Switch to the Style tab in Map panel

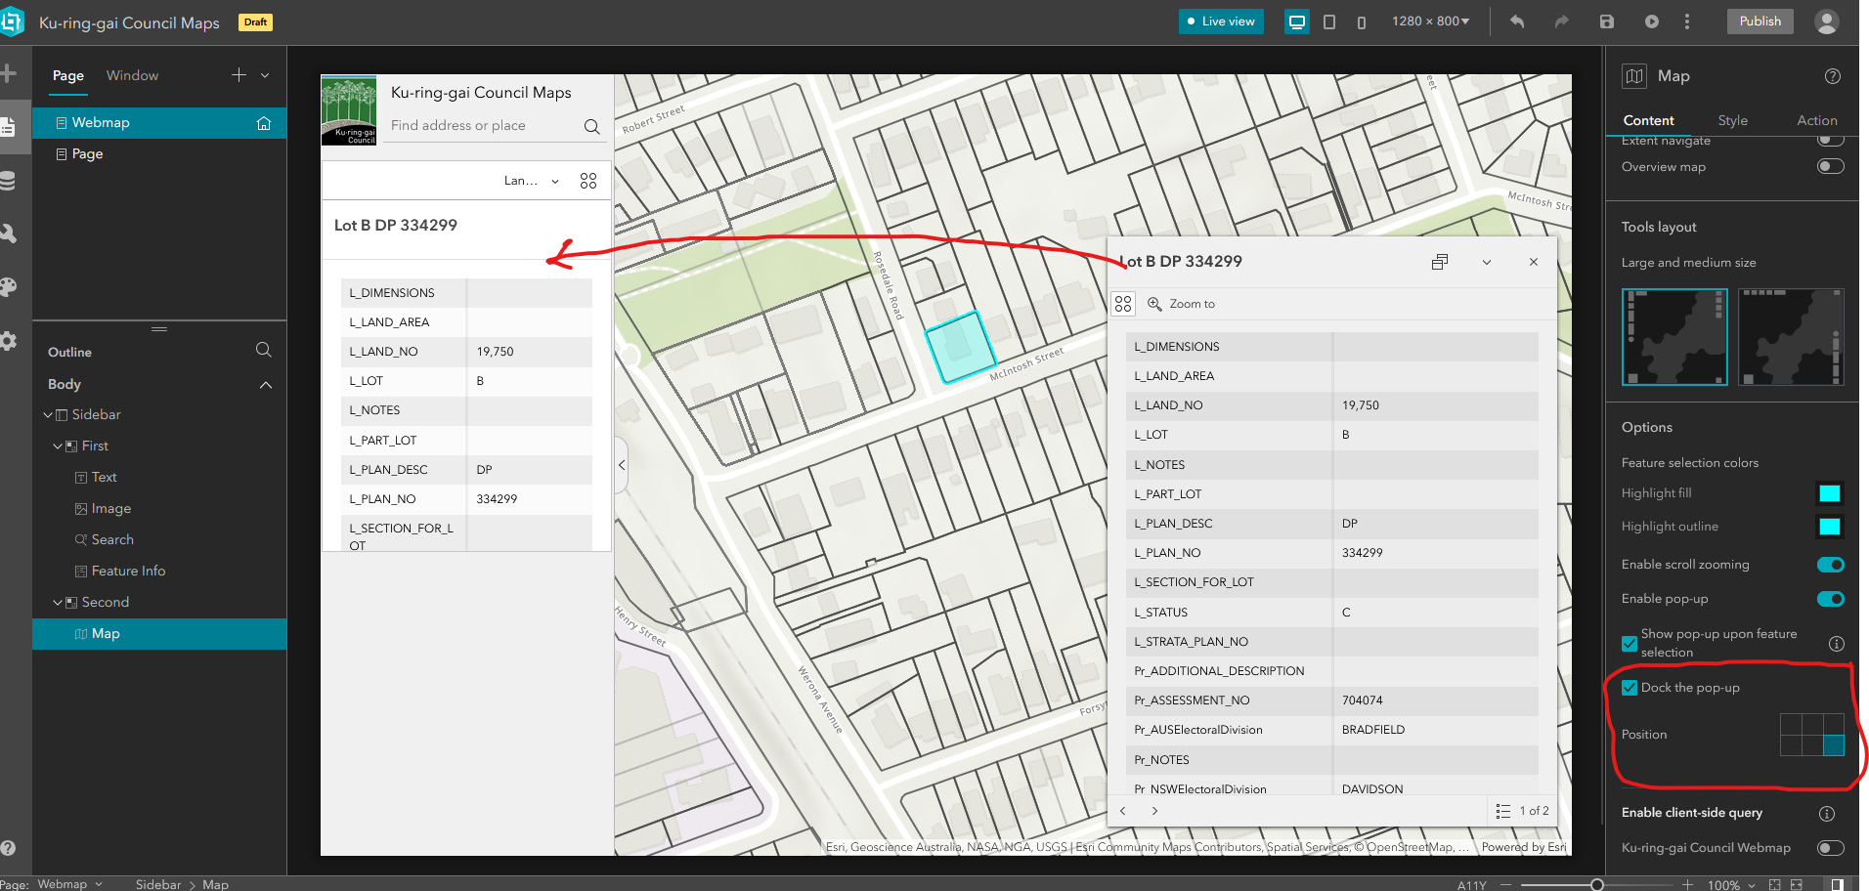pos(1732,120)
